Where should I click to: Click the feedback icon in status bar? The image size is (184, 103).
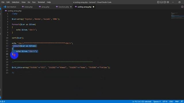pyautogui.click(x=182, y=102)
